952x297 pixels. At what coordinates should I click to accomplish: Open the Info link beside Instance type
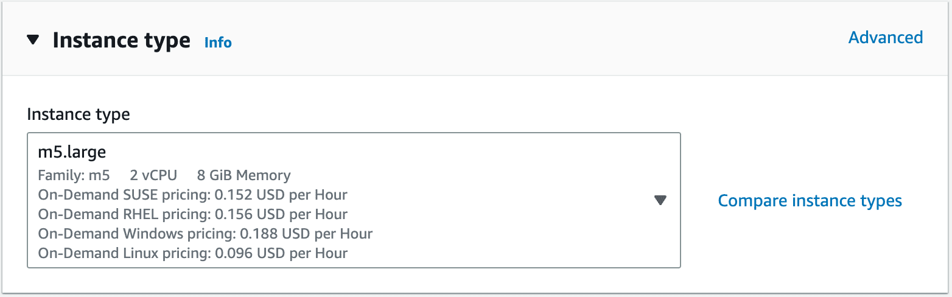click(218, 43)
